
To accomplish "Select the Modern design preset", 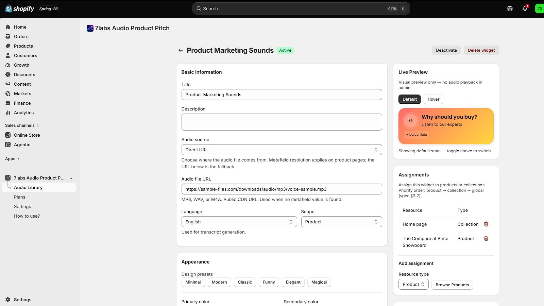I will [219, 282].
